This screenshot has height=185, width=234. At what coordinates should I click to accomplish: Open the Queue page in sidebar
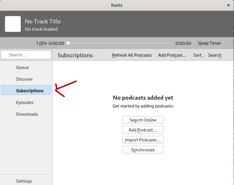(x=26, y=68)
